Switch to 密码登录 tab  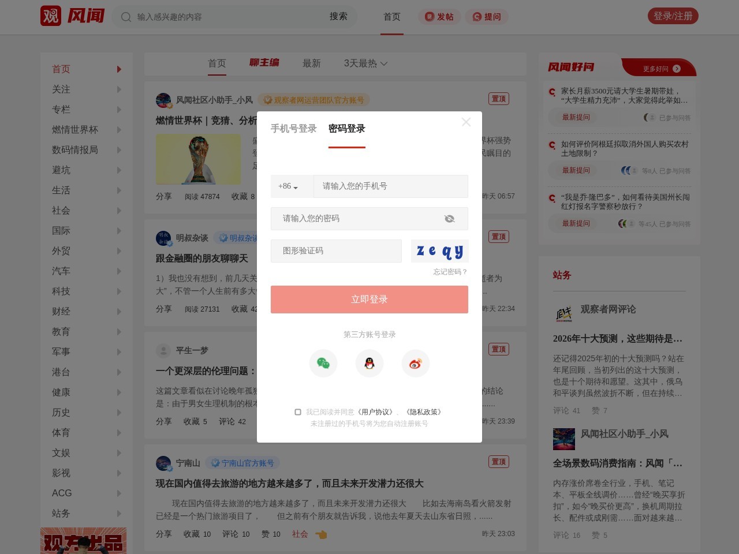pyautogui.click(x=347, y=129)
